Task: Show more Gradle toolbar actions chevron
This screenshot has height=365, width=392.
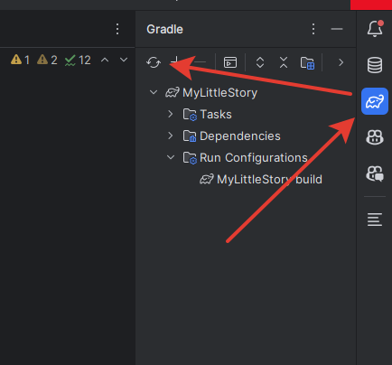Action: (341, 62)
